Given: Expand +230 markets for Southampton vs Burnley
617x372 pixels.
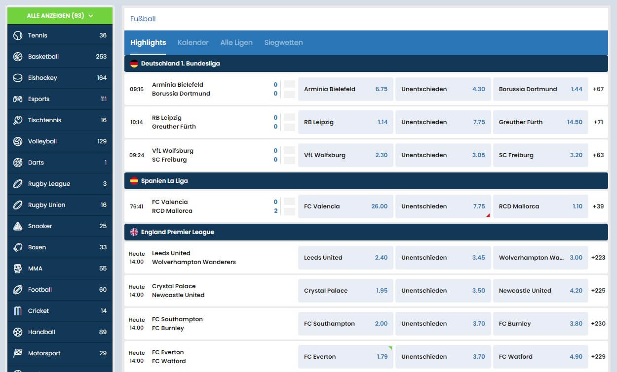Looking at the screenshot, I should (598, 324).
